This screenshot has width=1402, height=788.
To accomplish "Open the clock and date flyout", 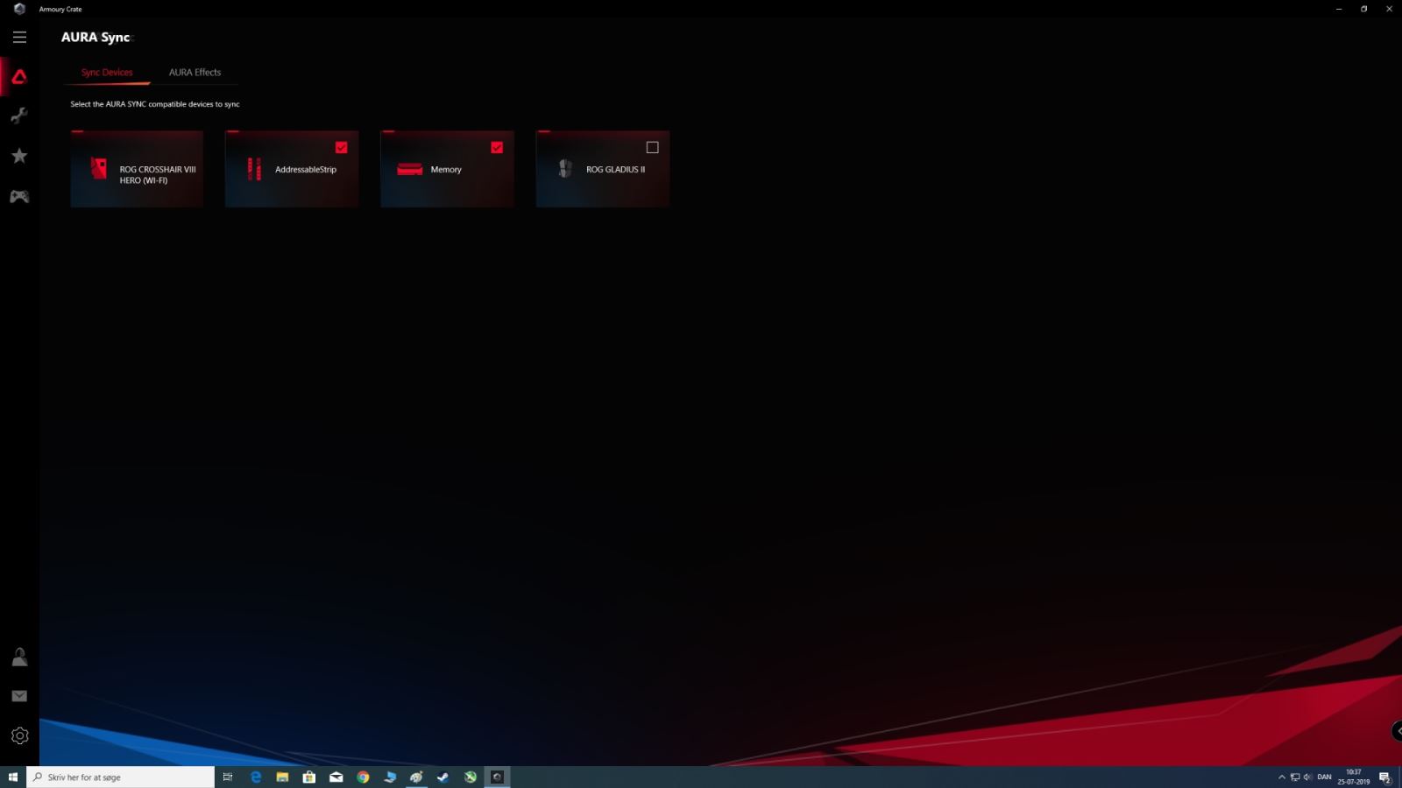I will point(1354,777).
